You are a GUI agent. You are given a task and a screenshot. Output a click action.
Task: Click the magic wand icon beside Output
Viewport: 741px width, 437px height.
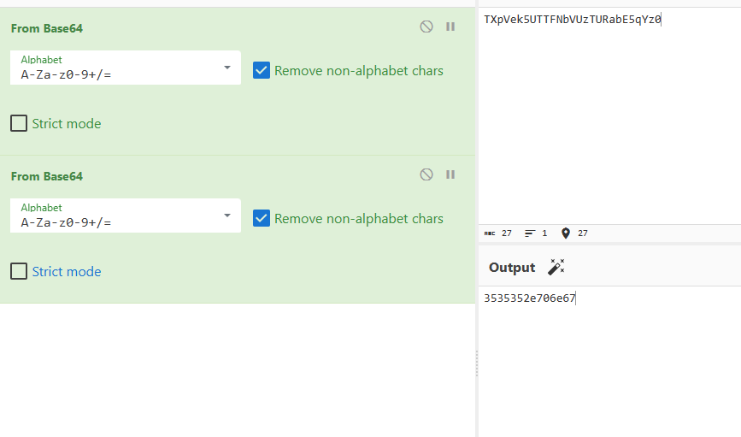[556, 268]
